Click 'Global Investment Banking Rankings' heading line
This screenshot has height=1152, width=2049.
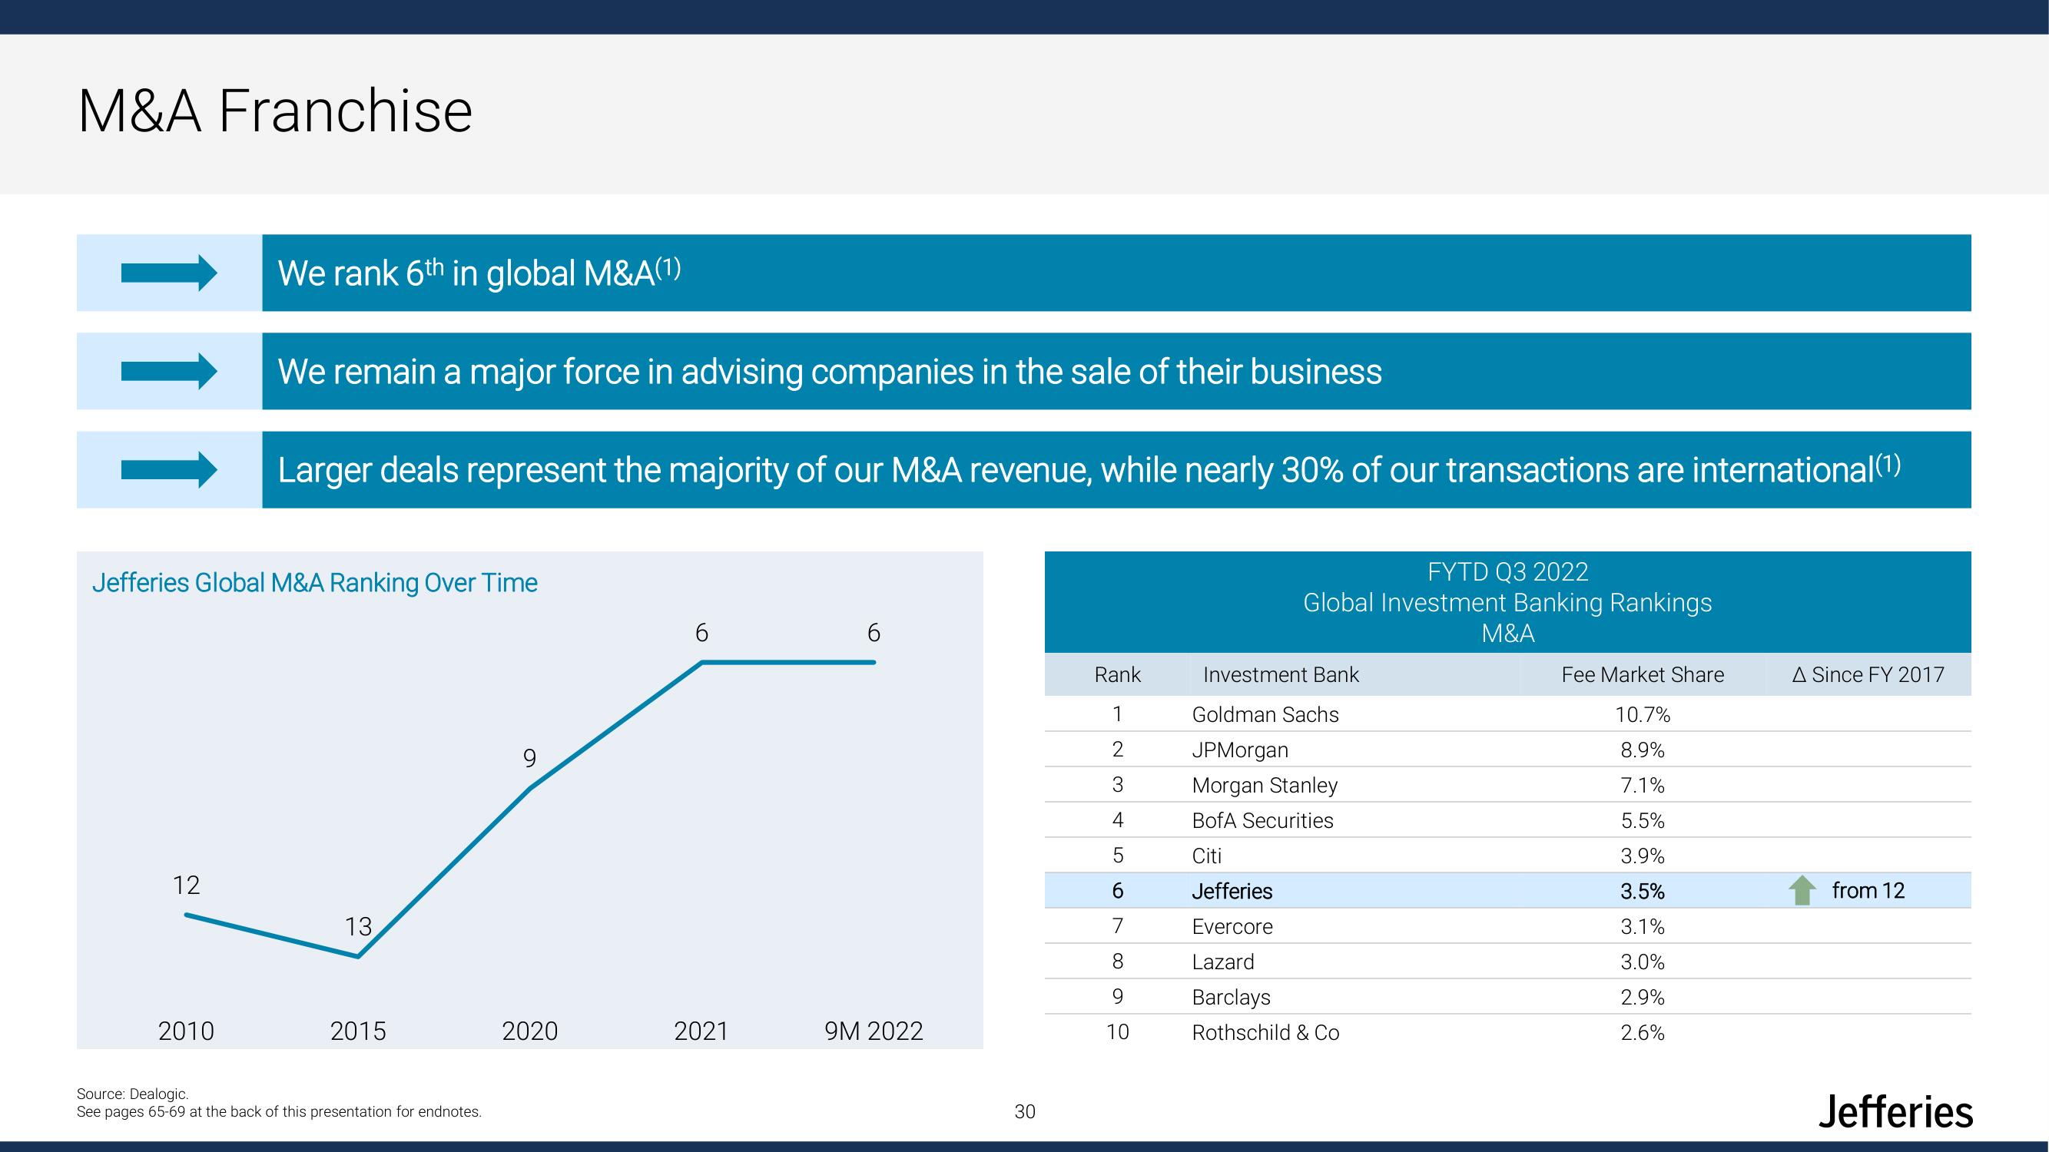1507,603
